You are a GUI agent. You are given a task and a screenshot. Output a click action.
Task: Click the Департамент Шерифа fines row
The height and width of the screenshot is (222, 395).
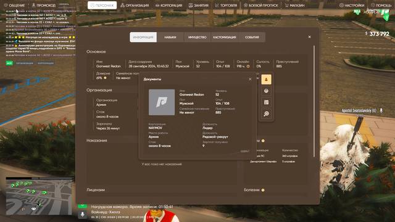(x=273, y=162)
